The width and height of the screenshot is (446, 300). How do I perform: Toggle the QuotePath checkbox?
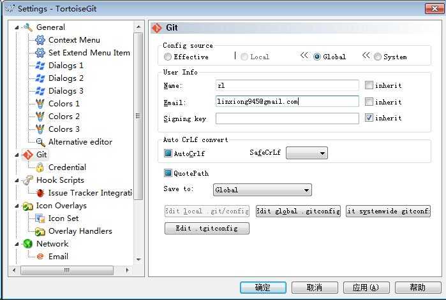[168, 173]
